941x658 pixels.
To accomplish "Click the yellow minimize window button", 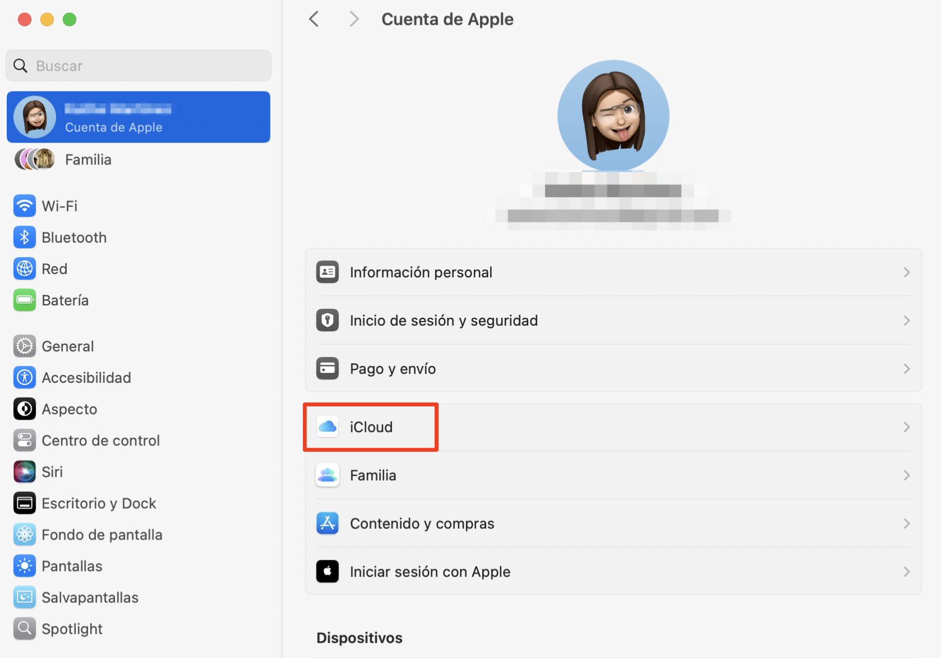I will tap(47, 20).
